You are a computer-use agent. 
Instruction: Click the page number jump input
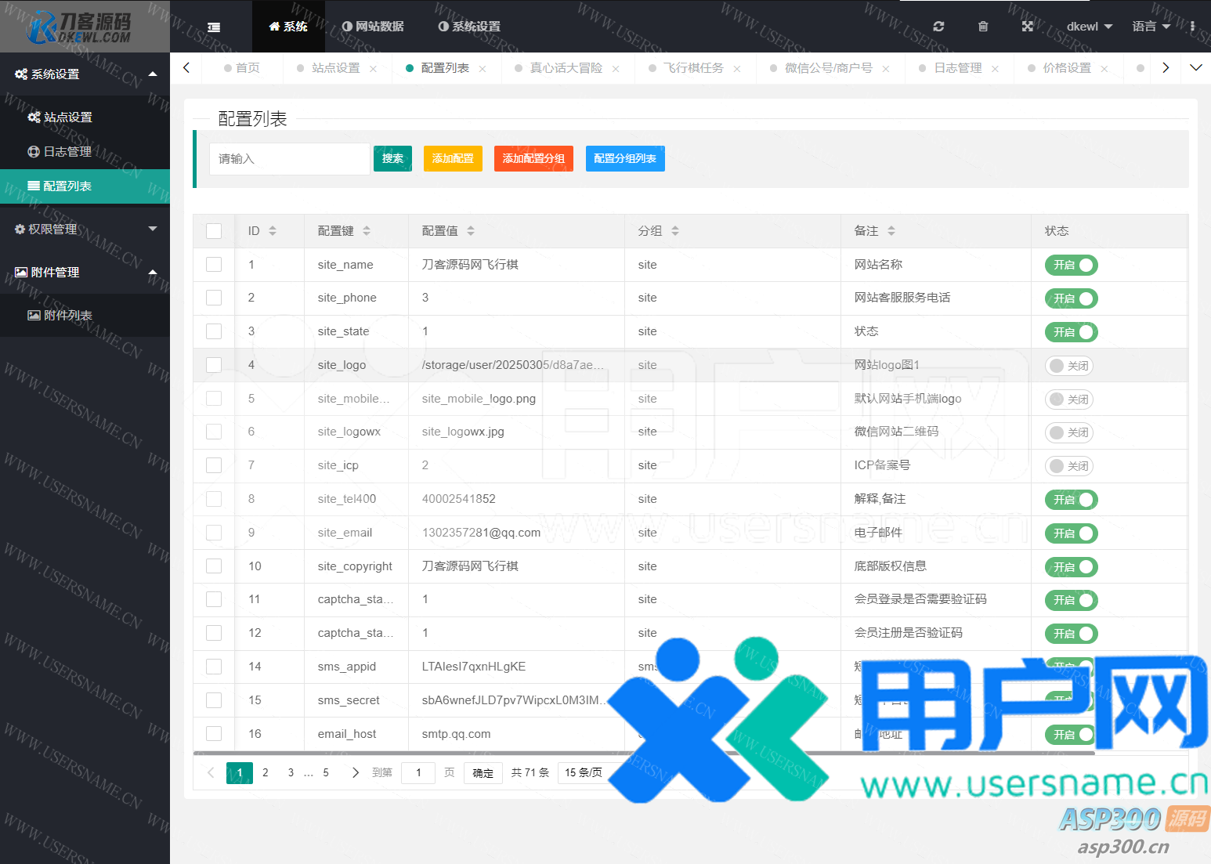(418, 773)
